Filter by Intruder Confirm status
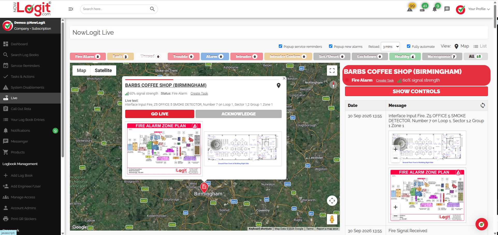This screenshot has height=235, width=498. 288,56
